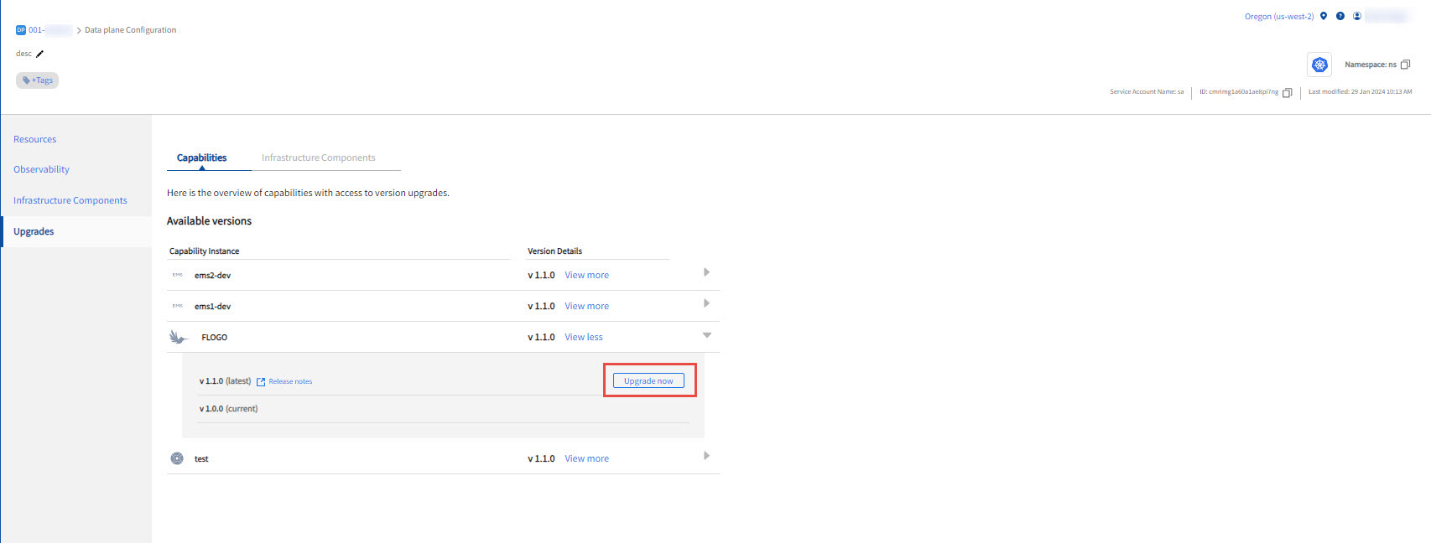Click the Kubernetes helm icon

[1319, 65]
